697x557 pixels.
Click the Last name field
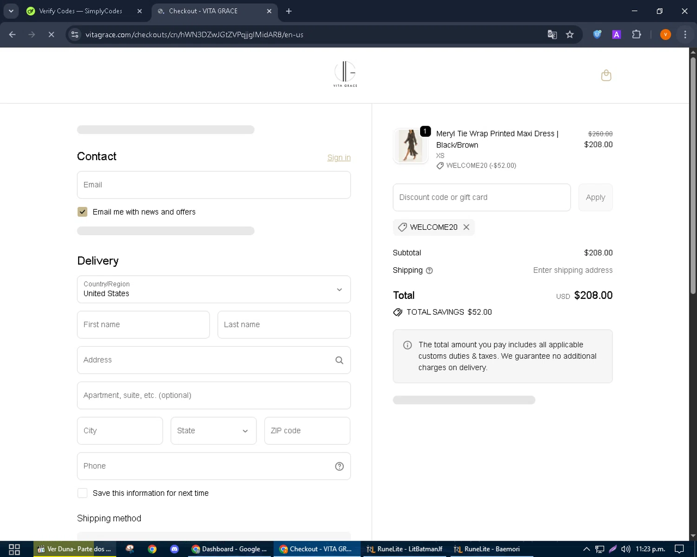tap(284, 324)
